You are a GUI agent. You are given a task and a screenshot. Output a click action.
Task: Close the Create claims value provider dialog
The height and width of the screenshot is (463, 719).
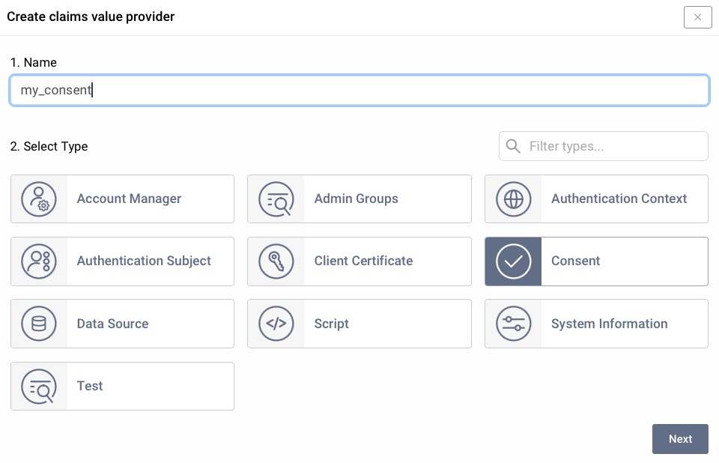click(697, 17)
